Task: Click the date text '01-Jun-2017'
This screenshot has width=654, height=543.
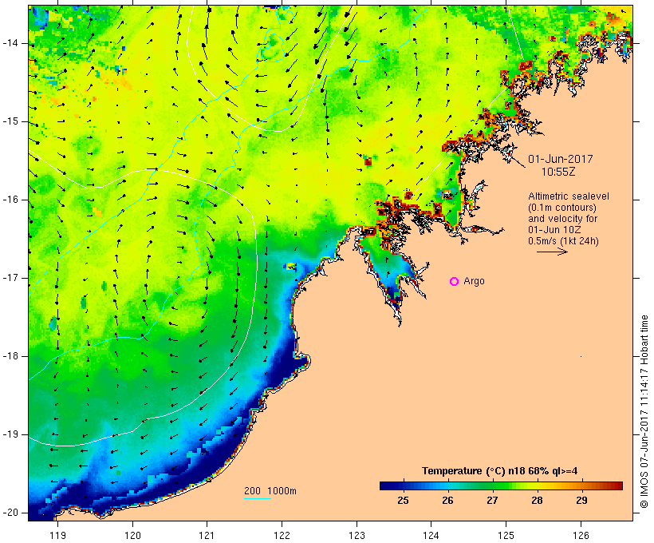Action: coord(561,159)
